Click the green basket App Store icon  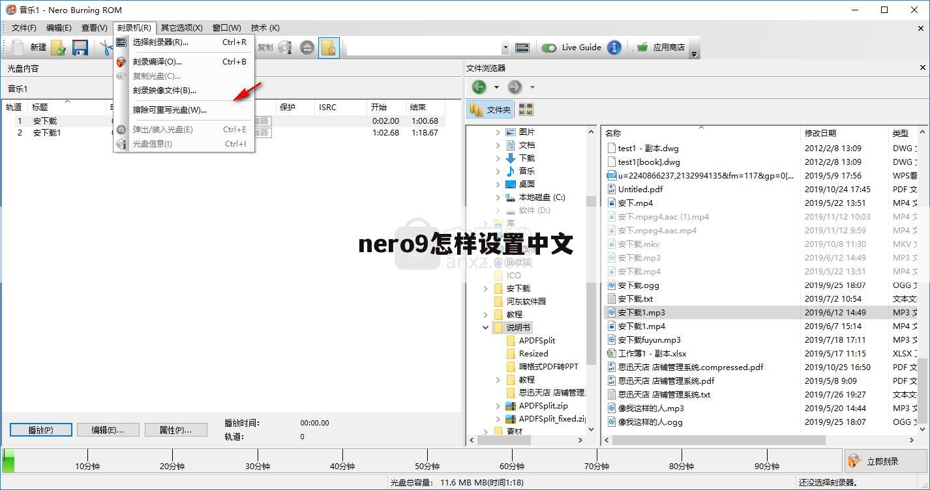click(643, 47)
